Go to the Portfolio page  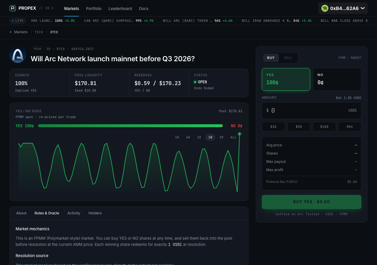(94, 9)
